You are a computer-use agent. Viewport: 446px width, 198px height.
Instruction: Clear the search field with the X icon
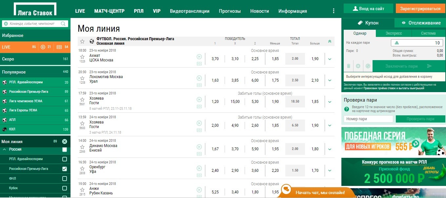coord(6,24)
